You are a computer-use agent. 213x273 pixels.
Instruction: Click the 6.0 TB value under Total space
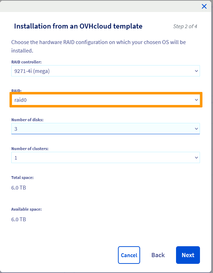(19, 188)
